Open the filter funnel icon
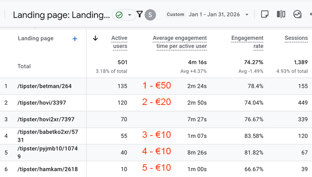312x177 pixels. (139, 15)
